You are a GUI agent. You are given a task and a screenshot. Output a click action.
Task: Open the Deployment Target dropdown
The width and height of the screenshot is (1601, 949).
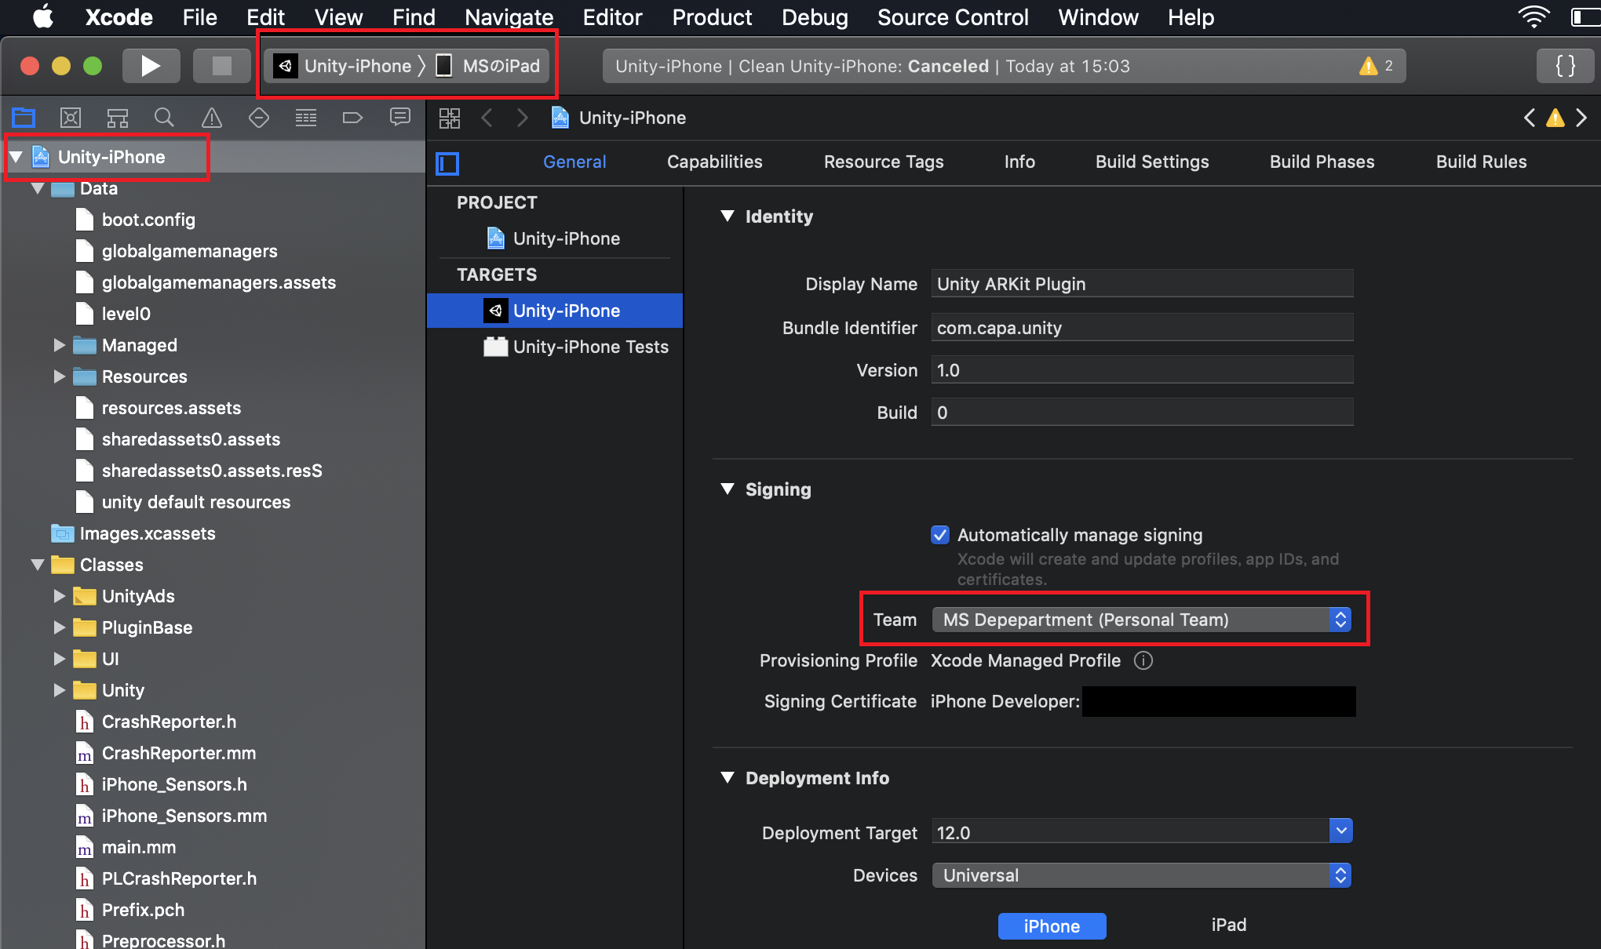1340,831
